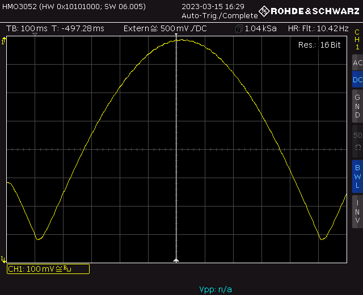Set channel coupling to GND
This screenshot has height=295, width=363.
tap(357, 106)
